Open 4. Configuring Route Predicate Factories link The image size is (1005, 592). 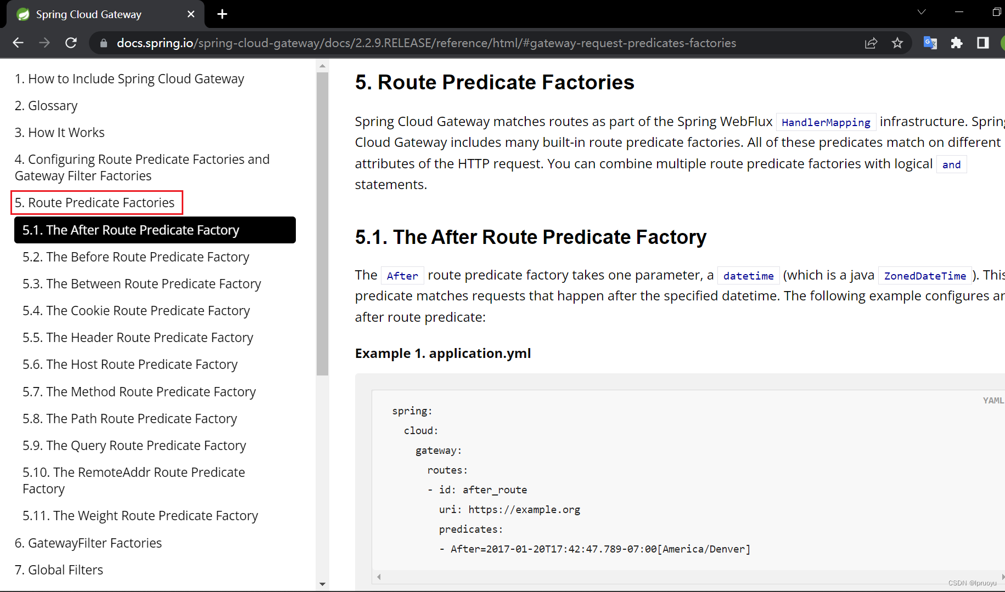(142, 168)
